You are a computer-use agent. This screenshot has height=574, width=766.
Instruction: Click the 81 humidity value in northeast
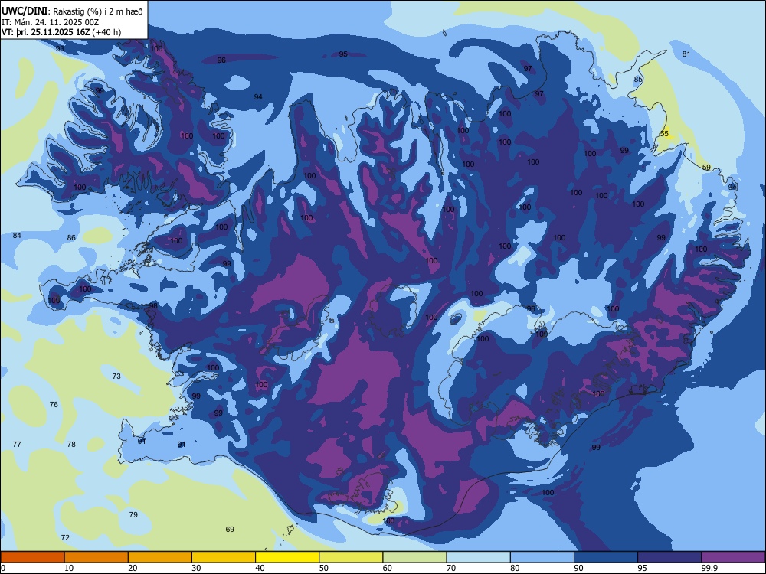(686, 54)
